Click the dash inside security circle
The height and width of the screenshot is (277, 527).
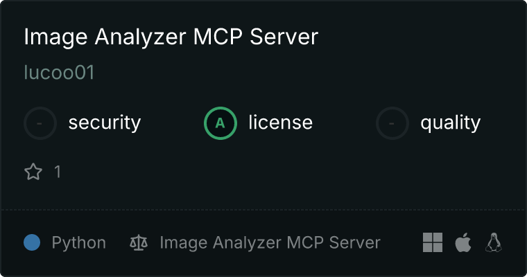[x=40, y=123]
